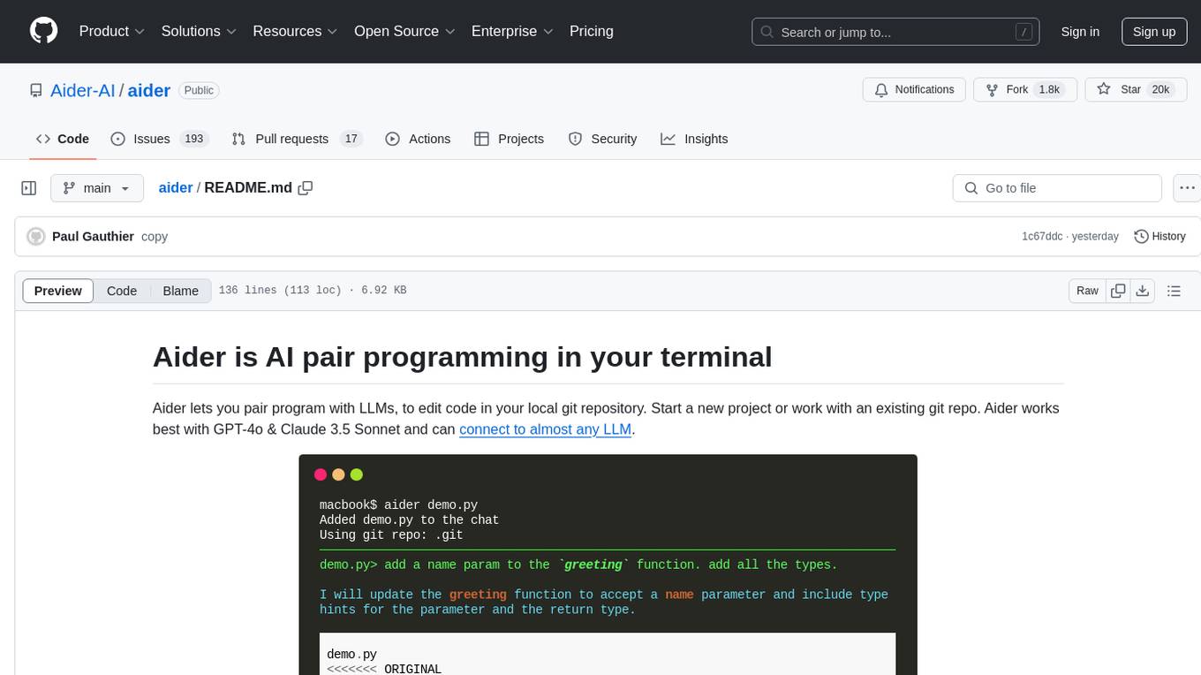This screenshot has width=1201, height=675.
Task: Open the commit message 'copy'
Action: pos(155,237)
